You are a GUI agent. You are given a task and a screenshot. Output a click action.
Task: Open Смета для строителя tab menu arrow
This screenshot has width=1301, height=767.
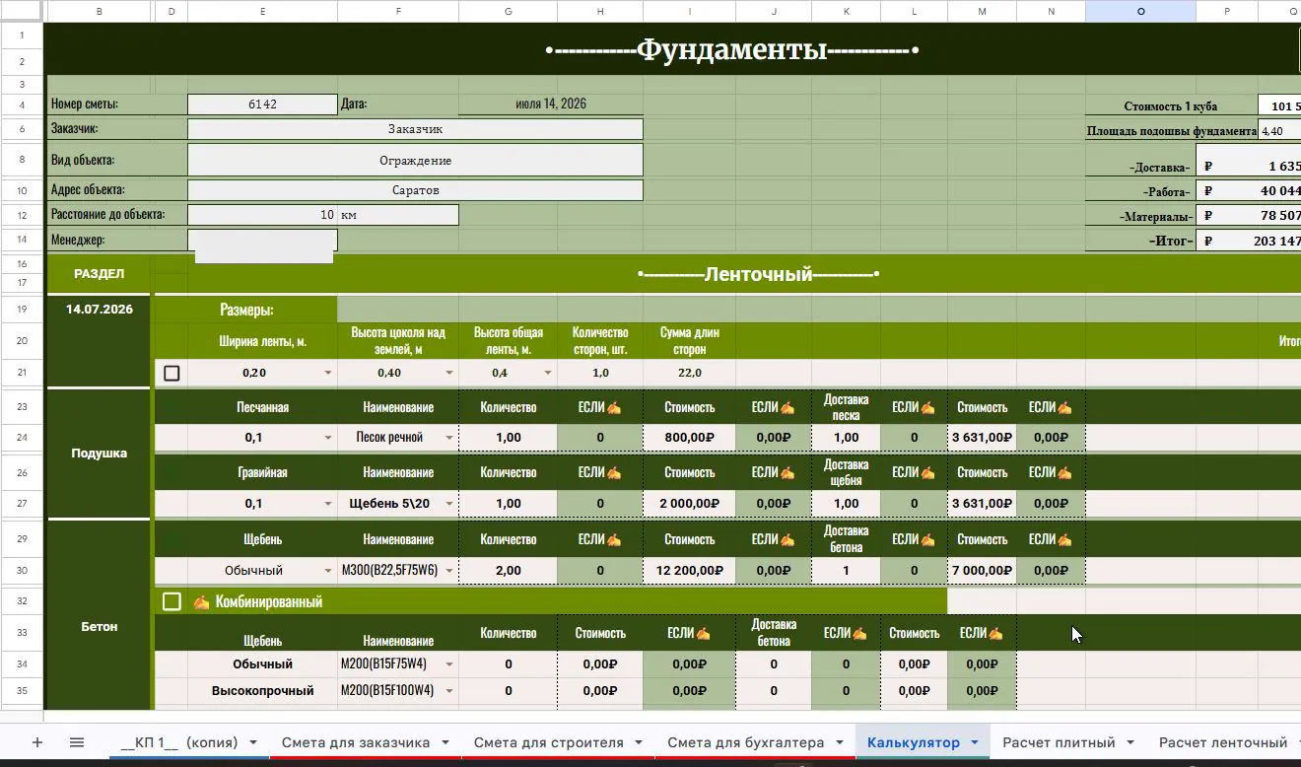click(x=639, y=742)
